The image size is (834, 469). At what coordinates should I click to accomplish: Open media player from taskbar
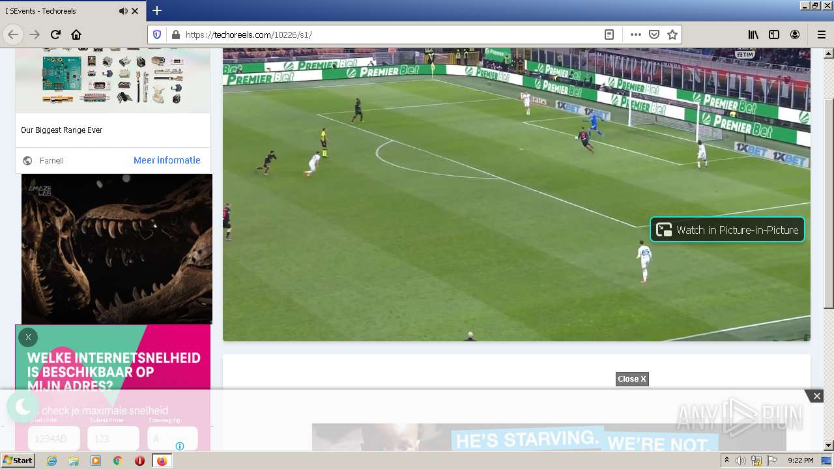pos(96,461)
